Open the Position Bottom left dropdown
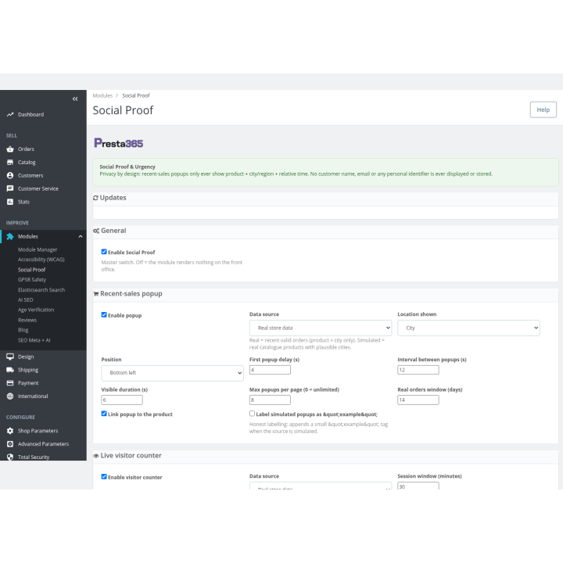Screen dimensions: 563x563 tap(172, 373)
